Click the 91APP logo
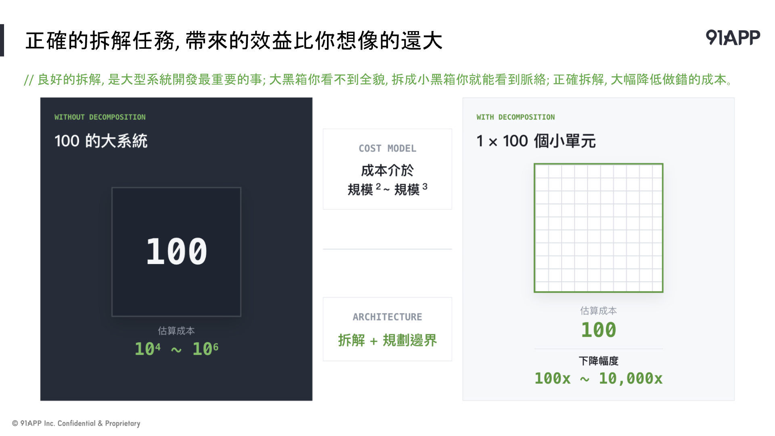This screenshot has width=775, height=436. 733,38
